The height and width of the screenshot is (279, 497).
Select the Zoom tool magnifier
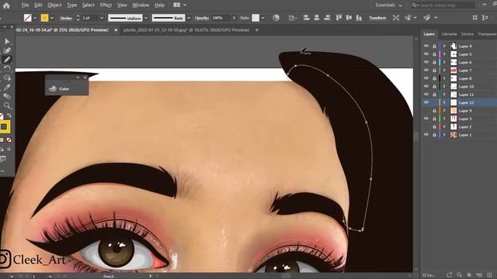pos(7,105)
